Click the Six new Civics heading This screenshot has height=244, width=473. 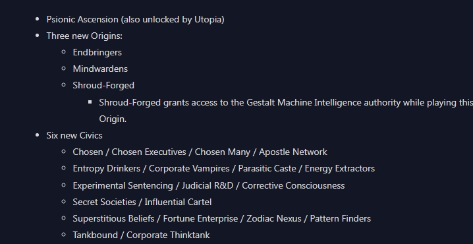(74, 135)
